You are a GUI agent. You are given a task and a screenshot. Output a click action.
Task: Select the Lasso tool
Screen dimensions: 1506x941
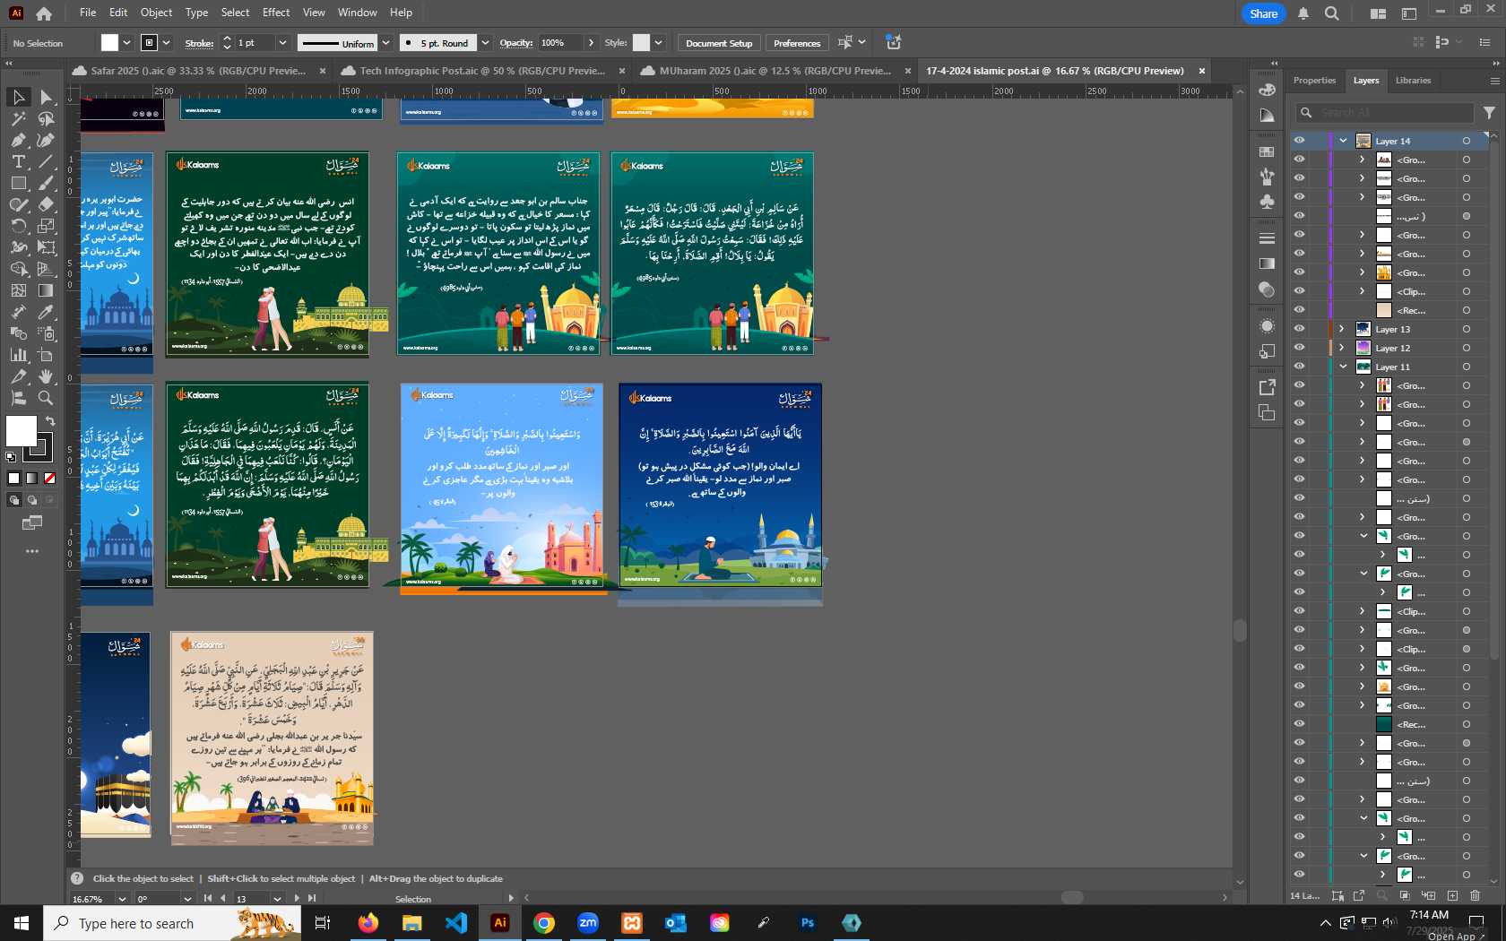[x=46, y=118]
